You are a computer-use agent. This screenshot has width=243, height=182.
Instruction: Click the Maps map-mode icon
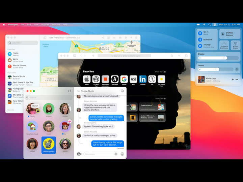[108, 38]
